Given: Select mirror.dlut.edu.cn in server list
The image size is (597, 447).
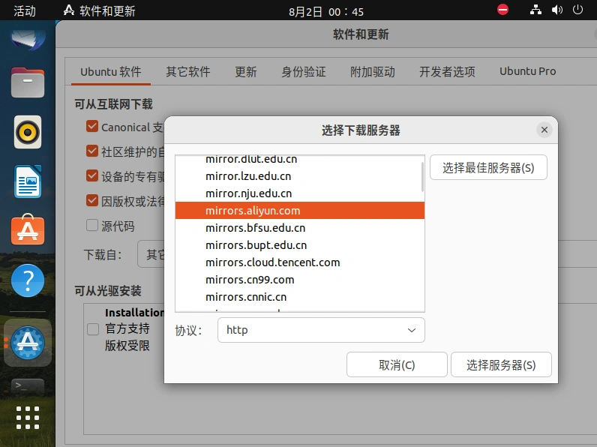Looking at the screenshot, I should (x=300, y=159).
